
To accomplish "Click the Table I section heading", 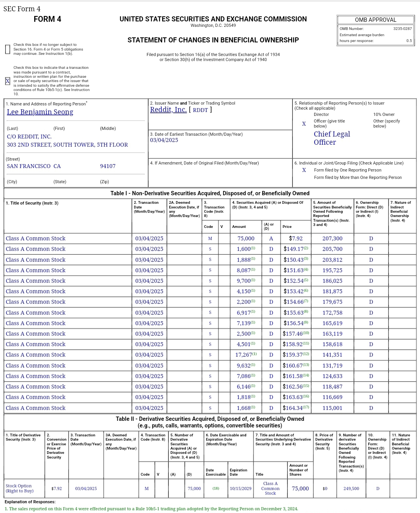I will click(210, 193).
